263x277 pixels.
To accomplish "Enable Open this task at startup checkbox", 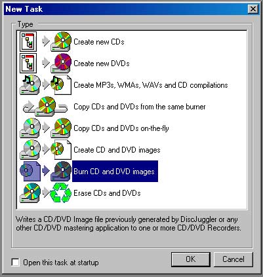I will pos(15,262).
